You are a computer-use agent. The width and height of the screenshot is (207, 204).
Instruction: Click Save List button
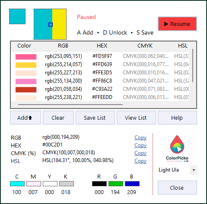pos(95,118)
